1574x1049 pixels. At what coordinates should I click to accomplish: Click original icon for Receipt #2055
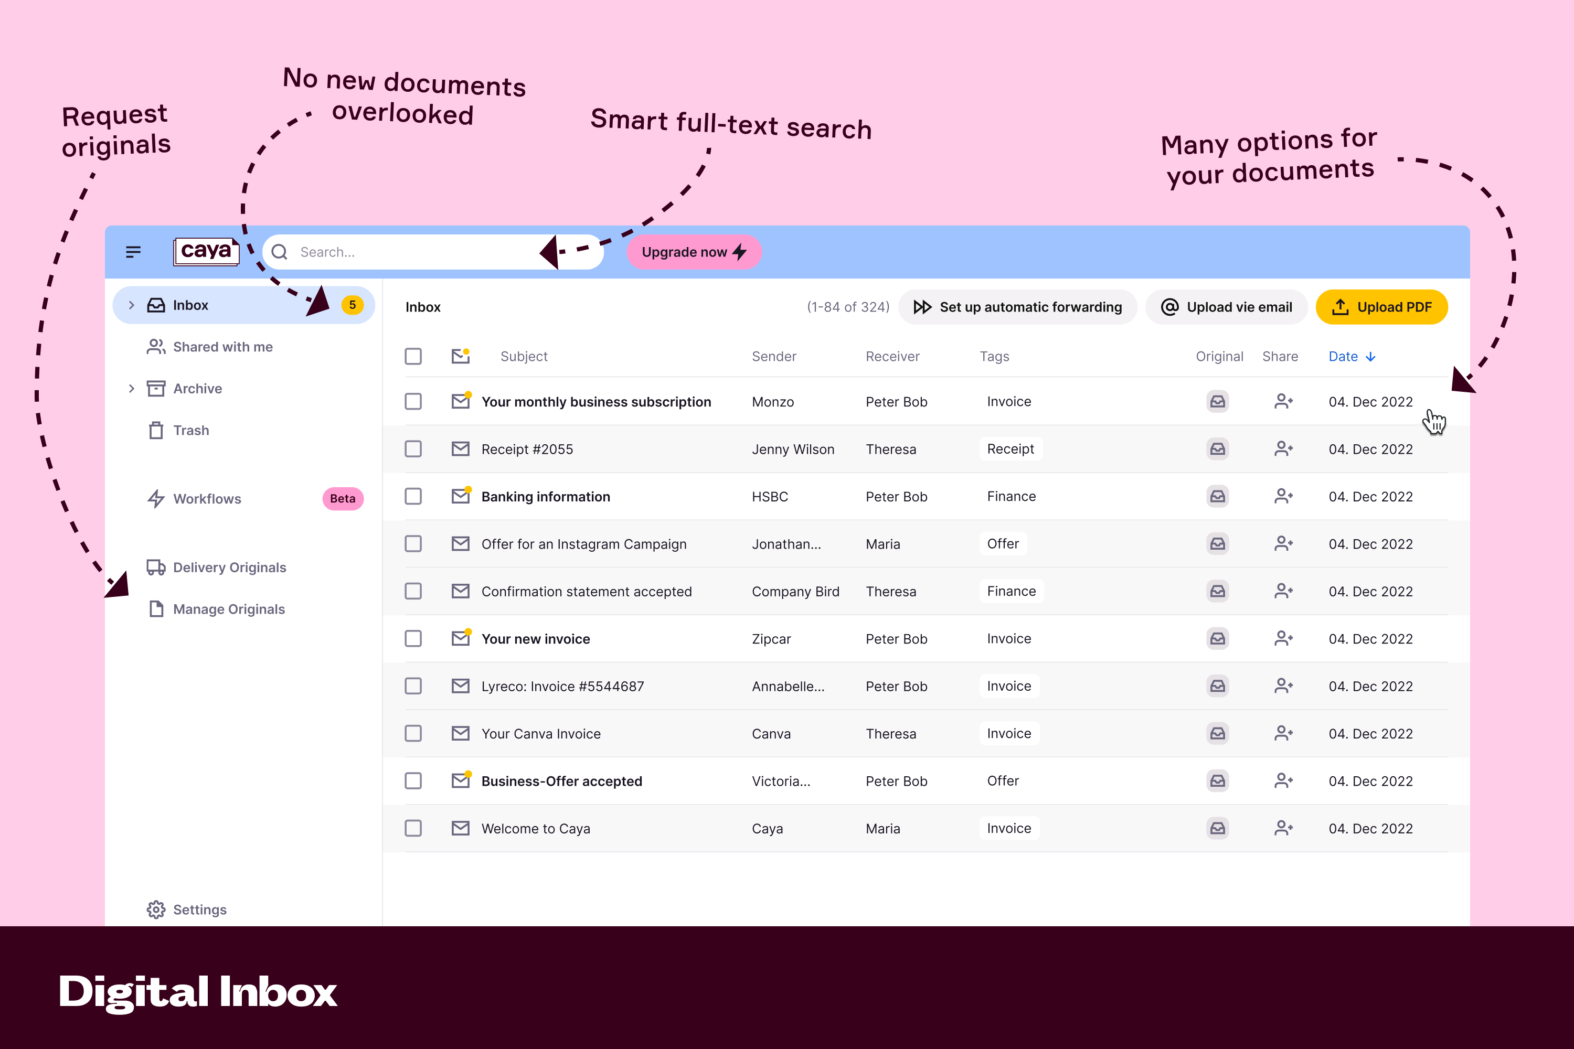click(1217, 449)
